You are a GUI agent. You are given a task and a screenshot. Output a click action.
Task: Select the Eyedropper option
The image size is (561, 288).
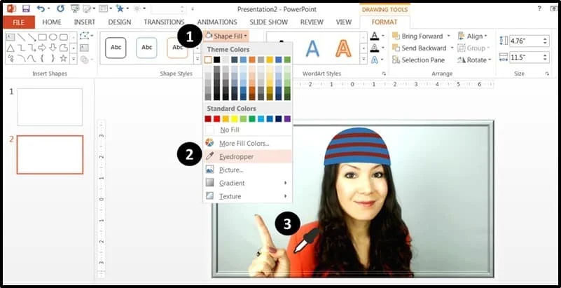[x=248, y=156]
